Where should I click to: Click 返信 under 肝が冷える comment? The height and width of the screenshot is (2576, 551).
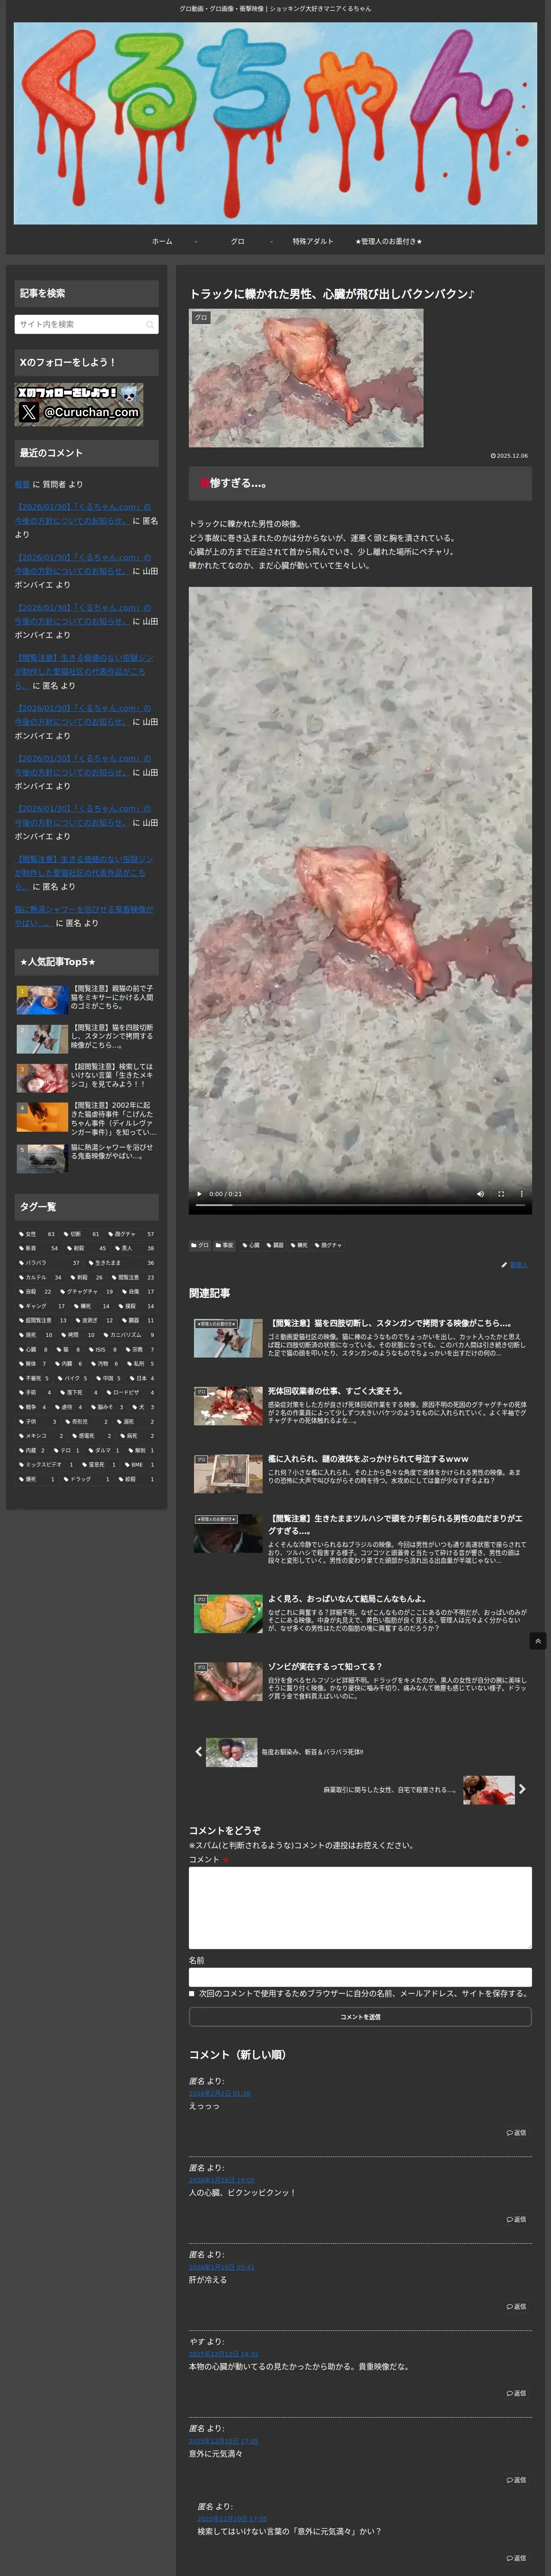tap(516, 2306)
